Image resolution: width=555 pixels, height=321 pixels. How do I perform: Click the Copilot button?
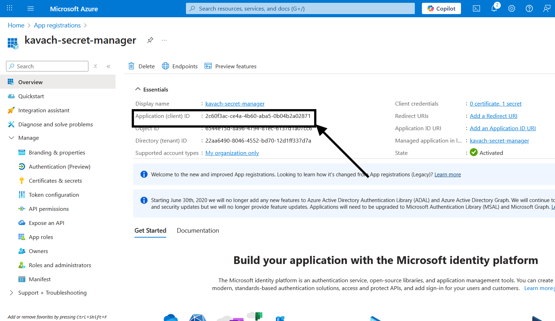coord(441,8)
